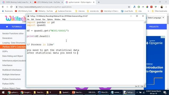Open the visual Studio bookmark
Screen dimensions: 169x95
(x=127, y=11)
